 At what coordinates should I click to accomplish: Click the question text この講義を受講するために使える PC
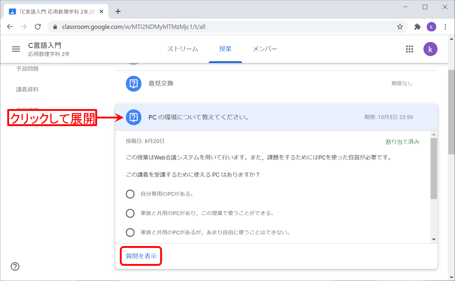[193, 175]
